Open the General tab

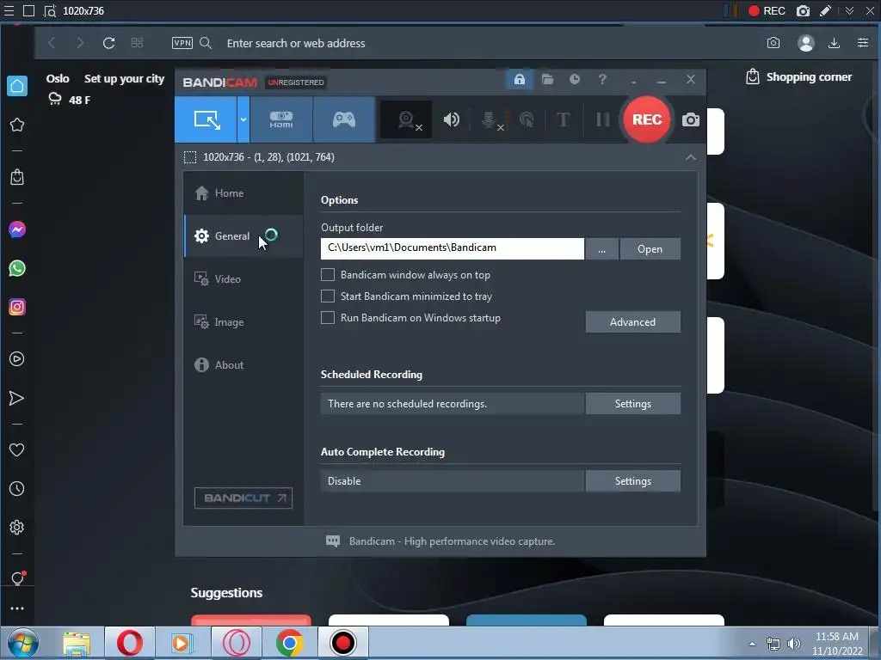click(243, 236)
